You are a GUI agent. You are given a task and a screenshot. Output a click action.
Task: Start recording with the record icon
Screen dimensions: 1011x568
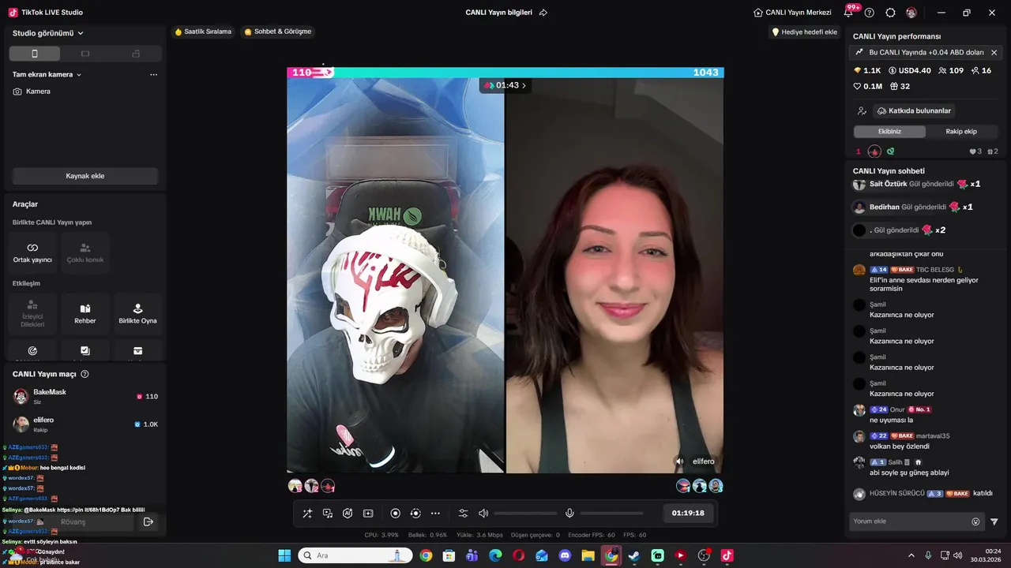(x=396, y=514)
